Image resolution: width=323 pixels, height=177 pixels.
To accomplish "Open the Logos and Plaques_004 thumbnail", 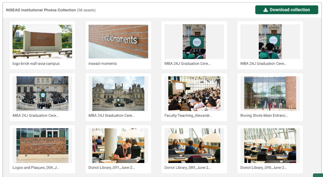I will click(42, 145).
